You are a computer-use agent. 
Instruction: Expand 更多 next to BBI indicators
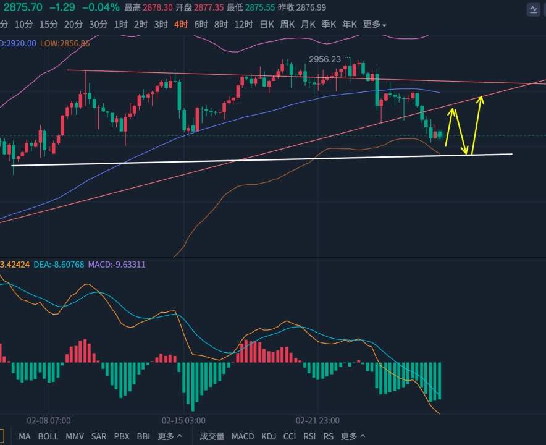coord(170,436)
